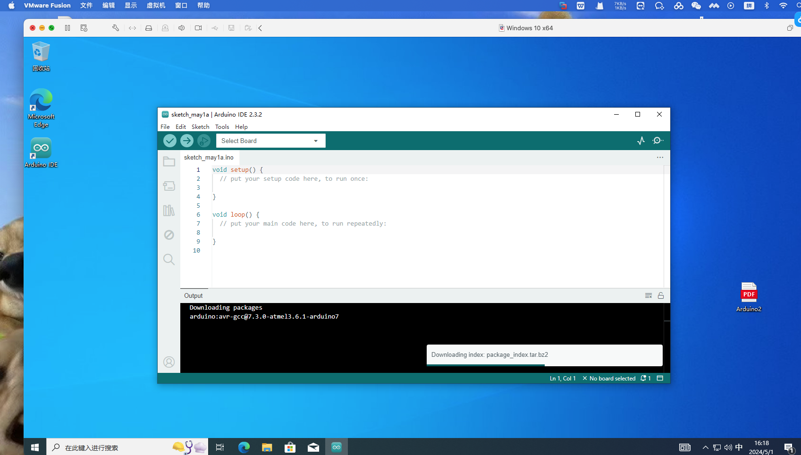The image size is (801, 455).
Task: Click 'No board selected' in status bar
Action: click(x=609, y=379)
